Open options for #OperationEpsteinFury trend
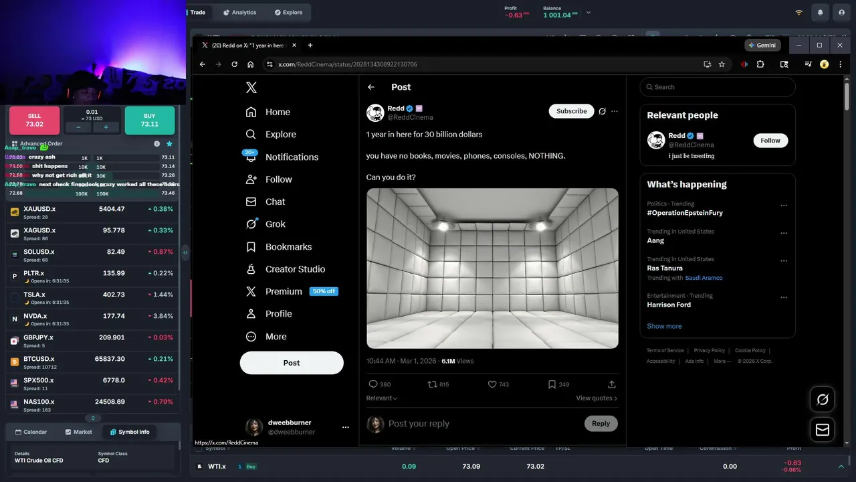Screen dimensions: 856x482 pyautogui.click(x=784, y=206)
